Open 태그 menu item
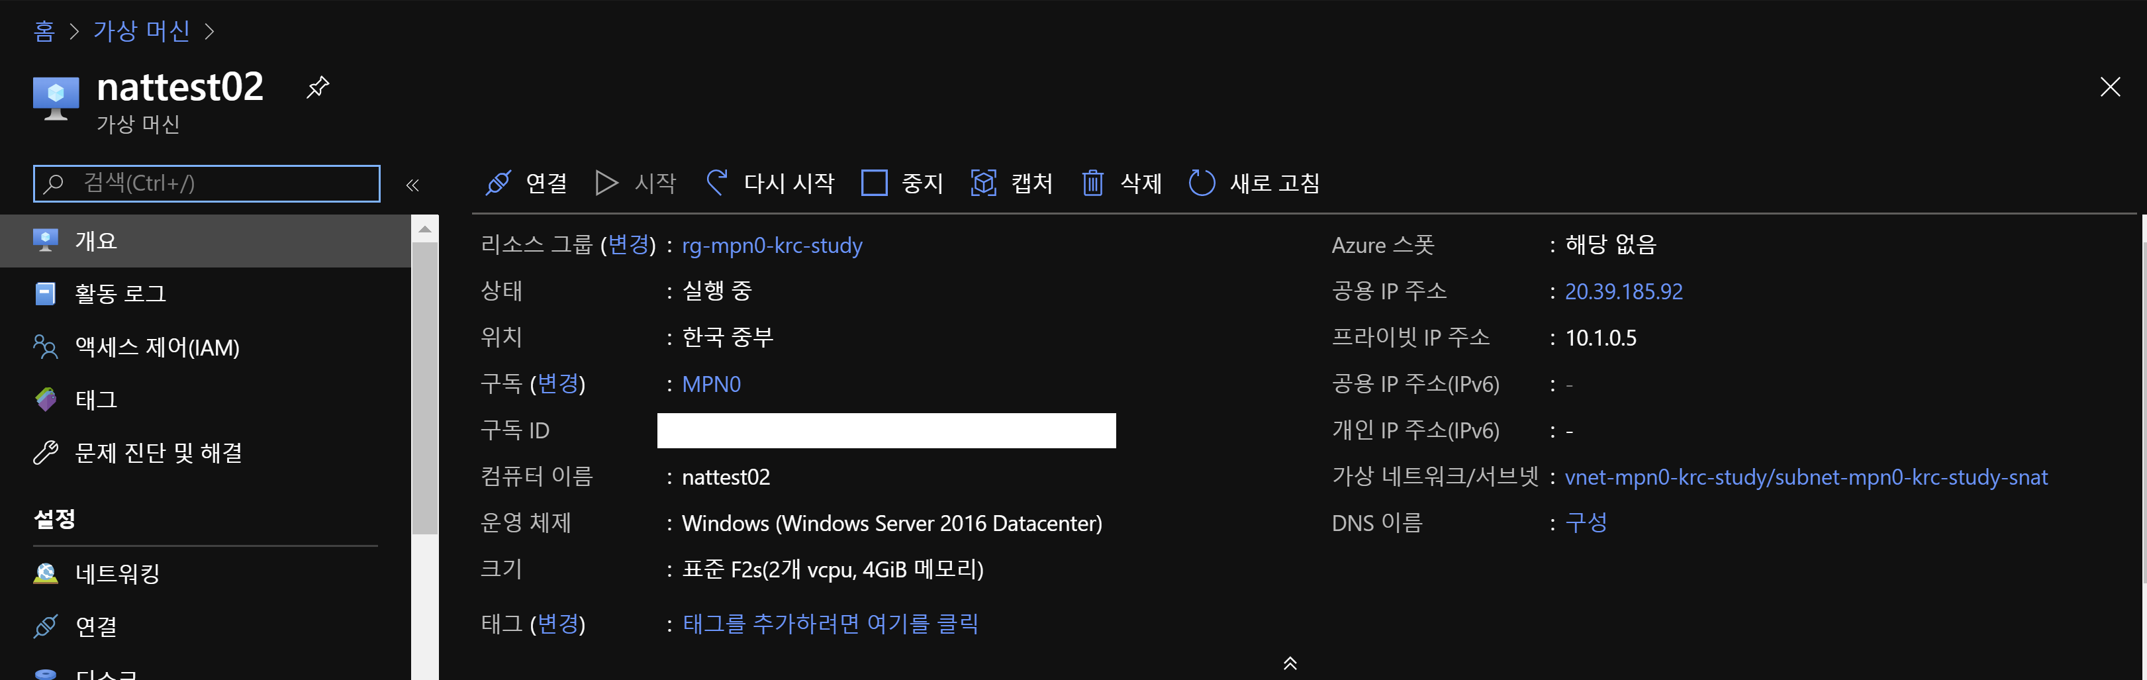 click(x=205, y=399)
